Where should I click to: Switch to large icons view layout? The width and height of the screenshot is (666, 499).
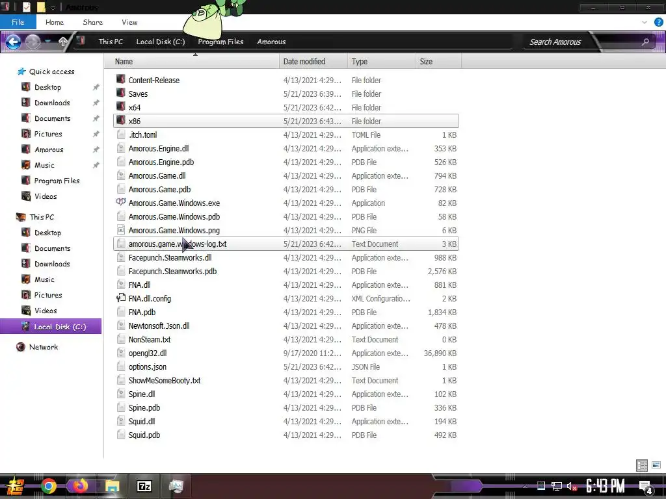[656, 465]
